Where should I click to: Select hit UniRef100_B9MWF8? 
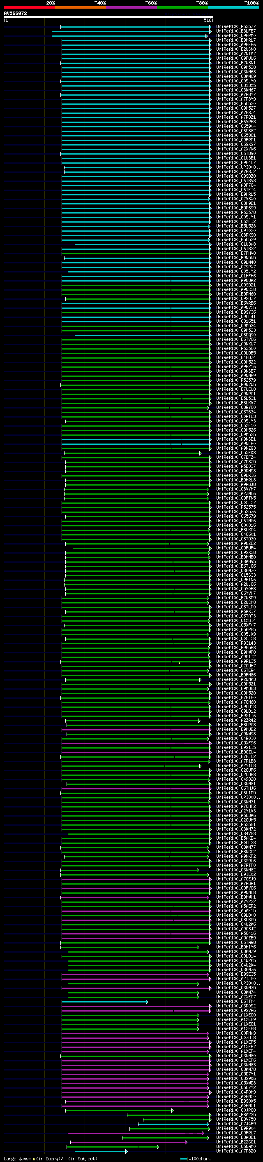[x=235, y=652]
